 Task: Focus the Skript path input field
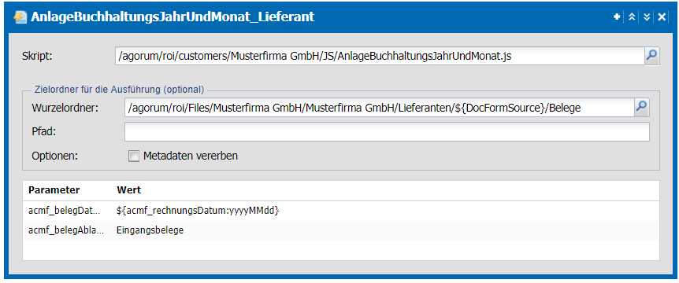pos(380,56)
